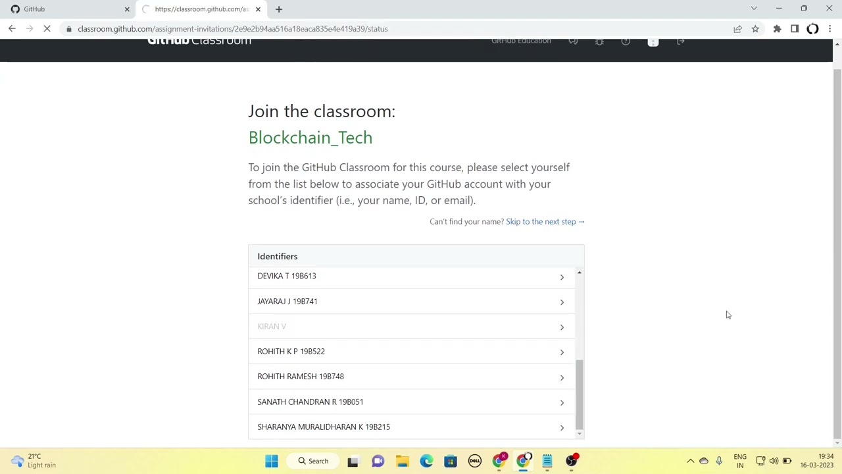Click the report bug icon in header
The image size is (842, 474).
click(x=599, y=41)
